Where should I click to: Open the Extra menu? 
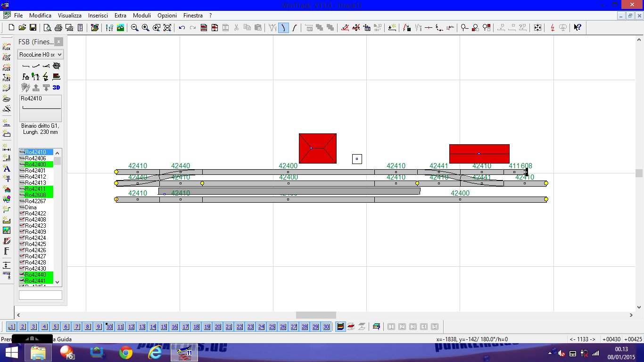[120, 15]
